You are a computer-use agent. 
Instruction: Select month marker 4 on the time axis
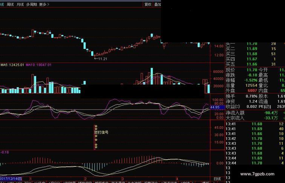pyautogui.click(x=177, y=179)
